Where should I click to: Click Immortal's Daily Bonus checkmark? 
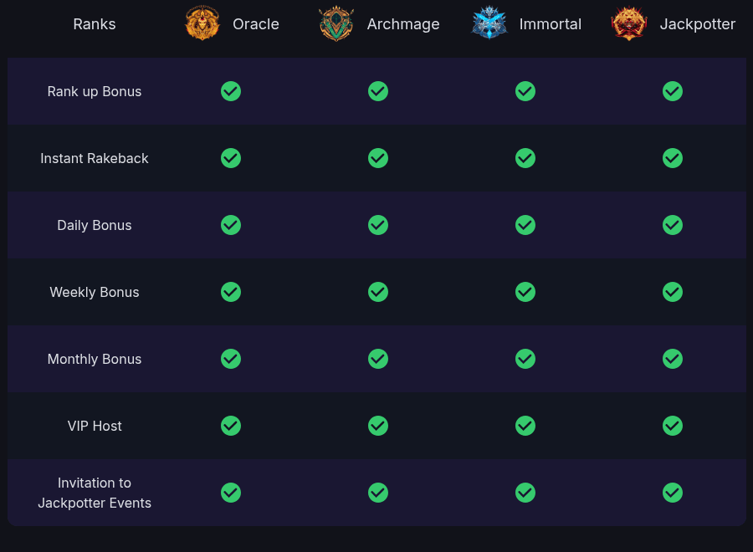[x=525, y=225]
